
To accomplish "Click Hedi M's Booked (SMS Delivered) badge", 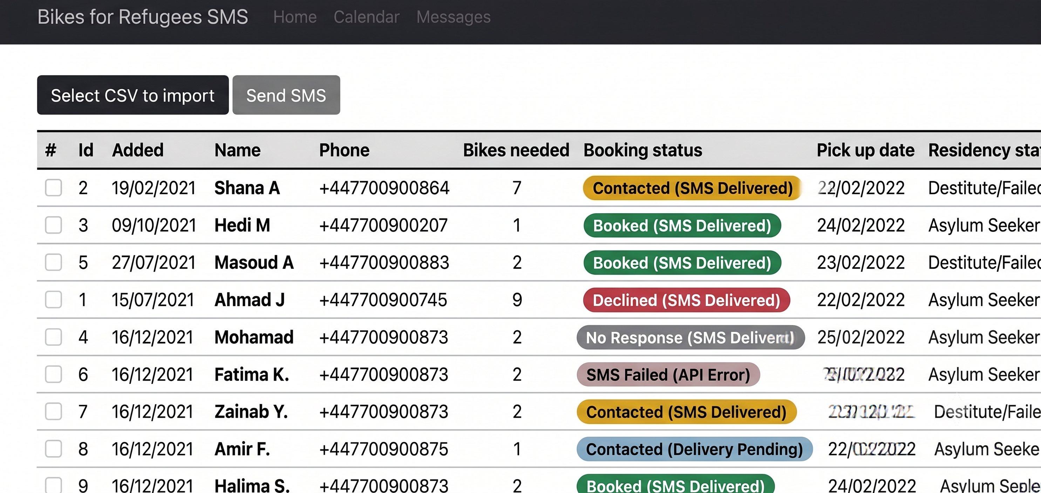I will click(682, 225).
